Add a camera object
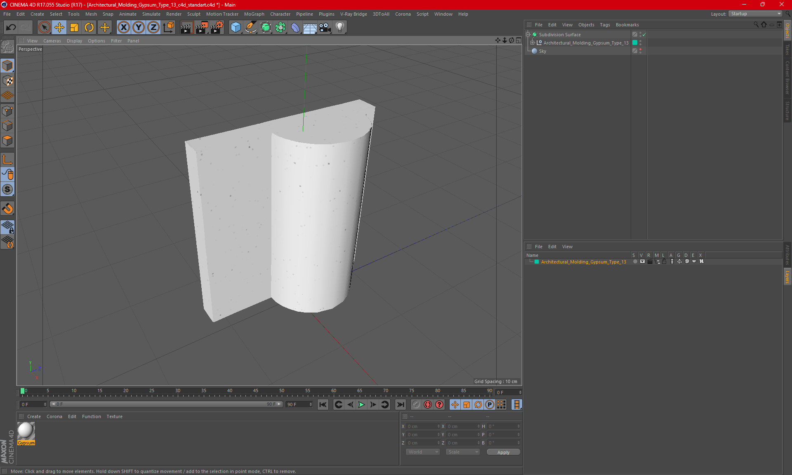Image resolution: width=792 pixels, height=475 pixels. 325,28
